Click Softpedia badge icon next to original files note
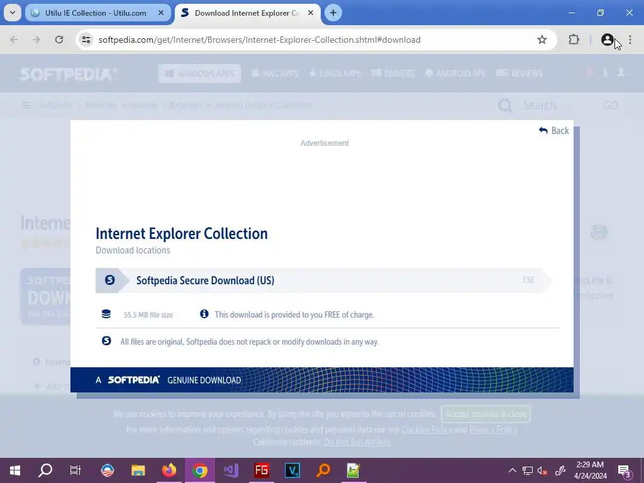The height and width of the screenshot is (483, 644). 106,341
